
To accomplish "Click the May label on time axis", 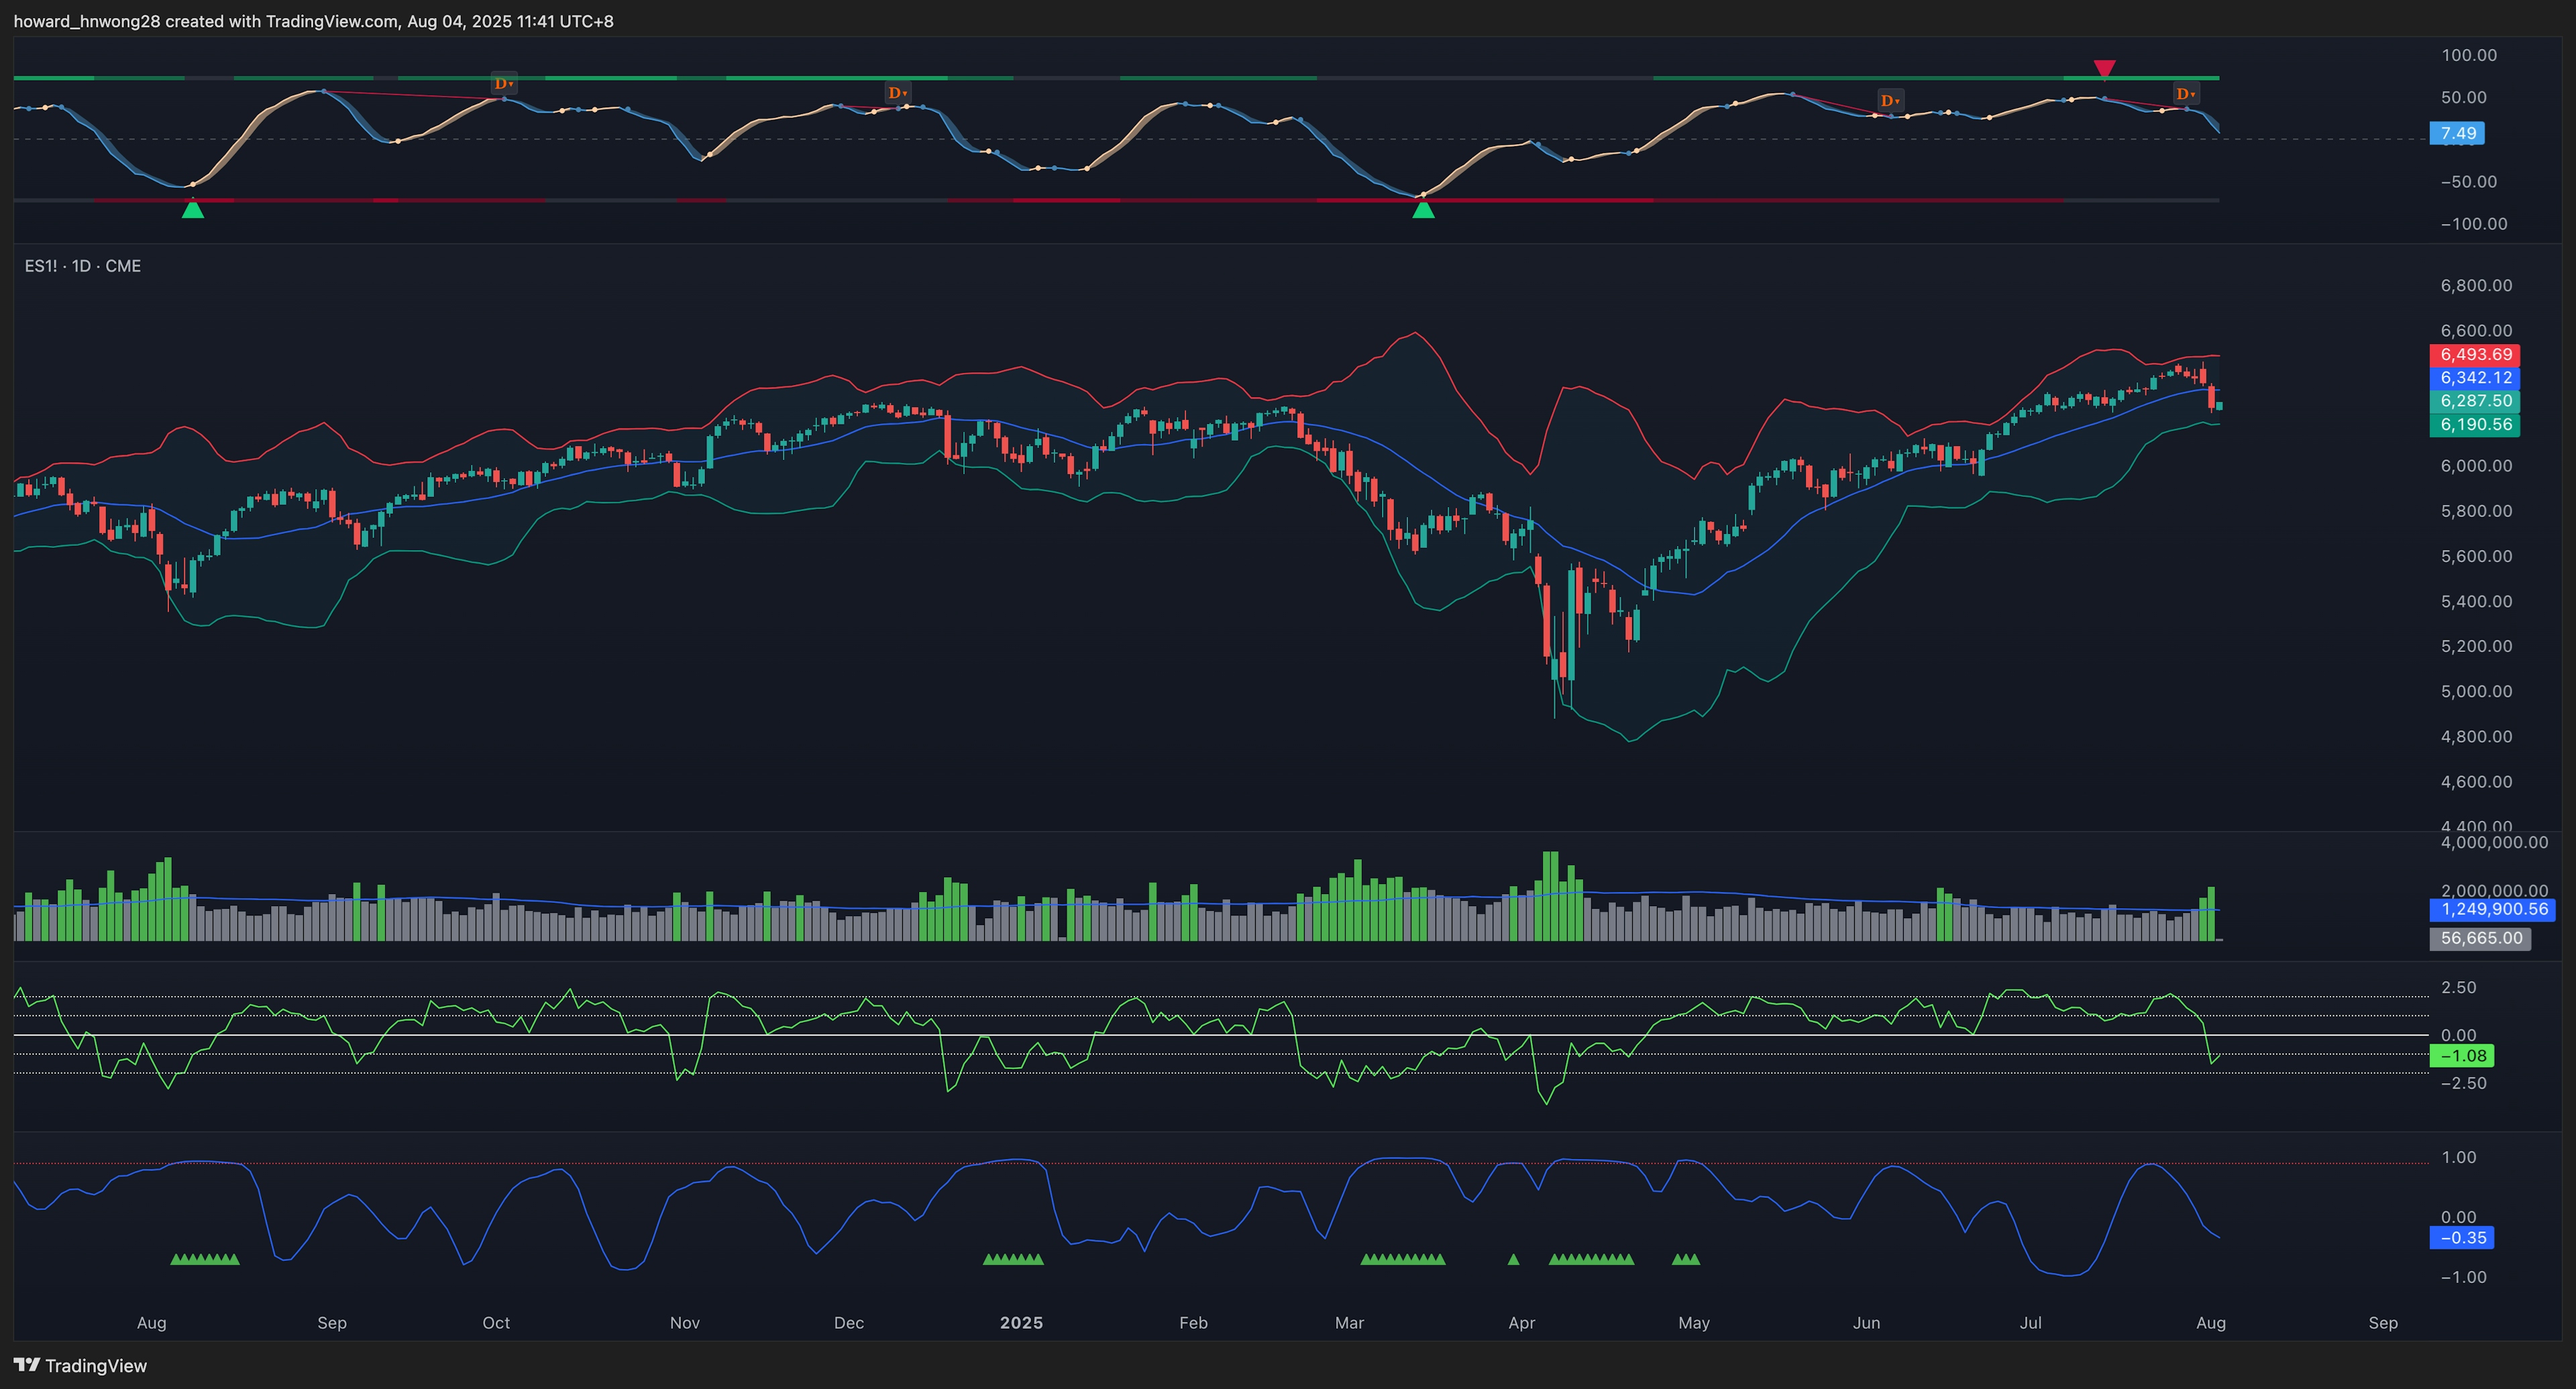I will pyautogui.click(x=1693, y=1322).
